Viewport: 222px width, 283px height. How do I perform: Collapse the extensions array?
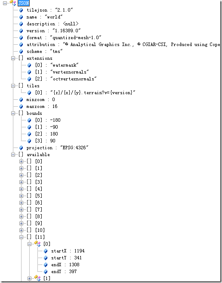point(13,58)
